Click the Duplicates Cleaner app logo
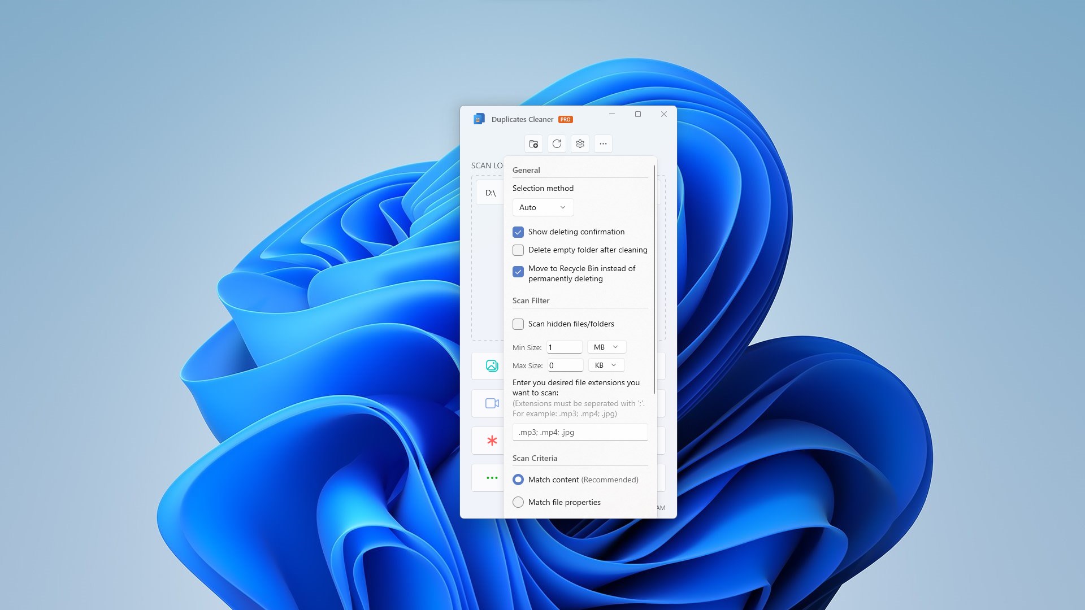Image resolution: width=1085 pixels, height=610 pixels. pos(479,119)
